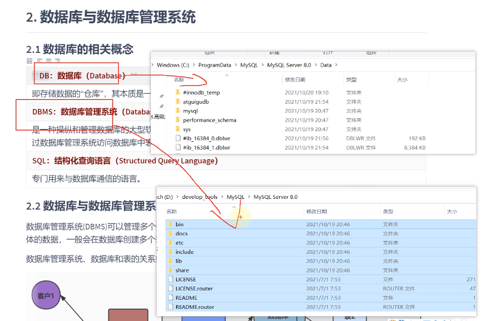
Task: Click ROUTER 文件 type of LICENSE.router
Action: [399, 288]
